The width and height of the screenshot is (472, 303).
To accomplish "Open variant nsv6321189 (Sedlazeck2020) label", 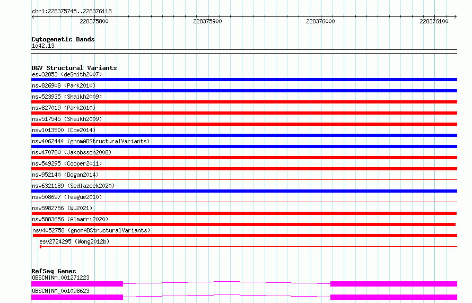I will (x=73, y=186).
